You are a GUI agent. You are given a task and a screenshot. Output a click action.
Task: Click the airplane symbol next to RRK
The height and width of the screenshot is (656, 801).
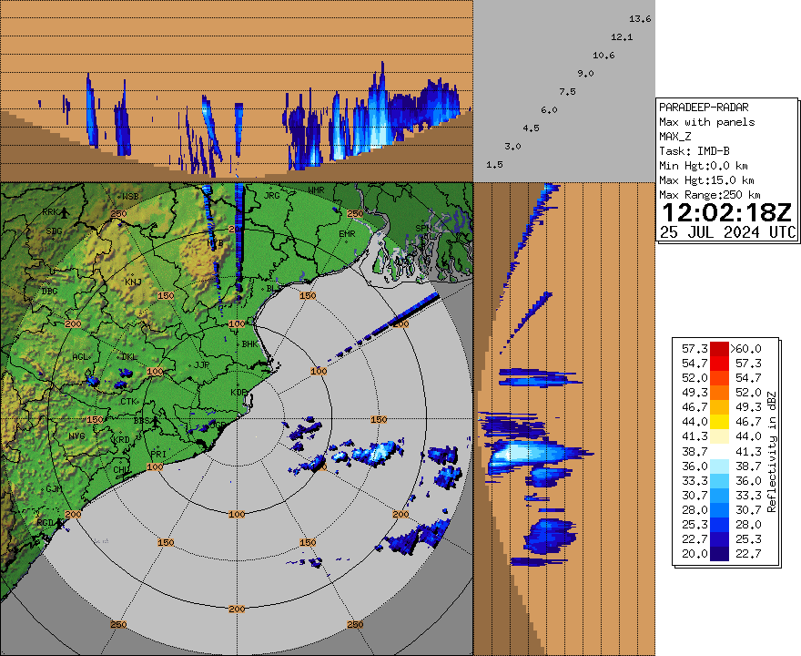click(x=65, y=212)
